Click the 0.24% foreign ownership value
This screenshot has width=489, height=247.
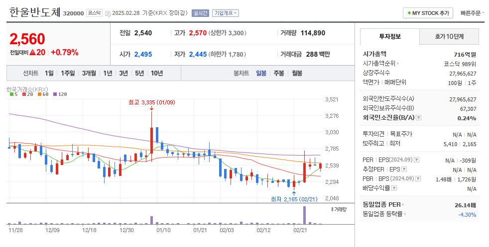pos(467,118)
